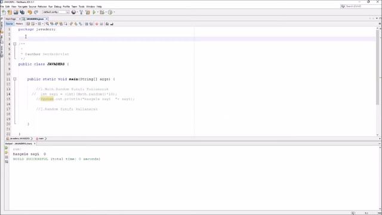Click the red Start Macro Recording icon
This screenshot has height=215, width=382.
[97, 24]
